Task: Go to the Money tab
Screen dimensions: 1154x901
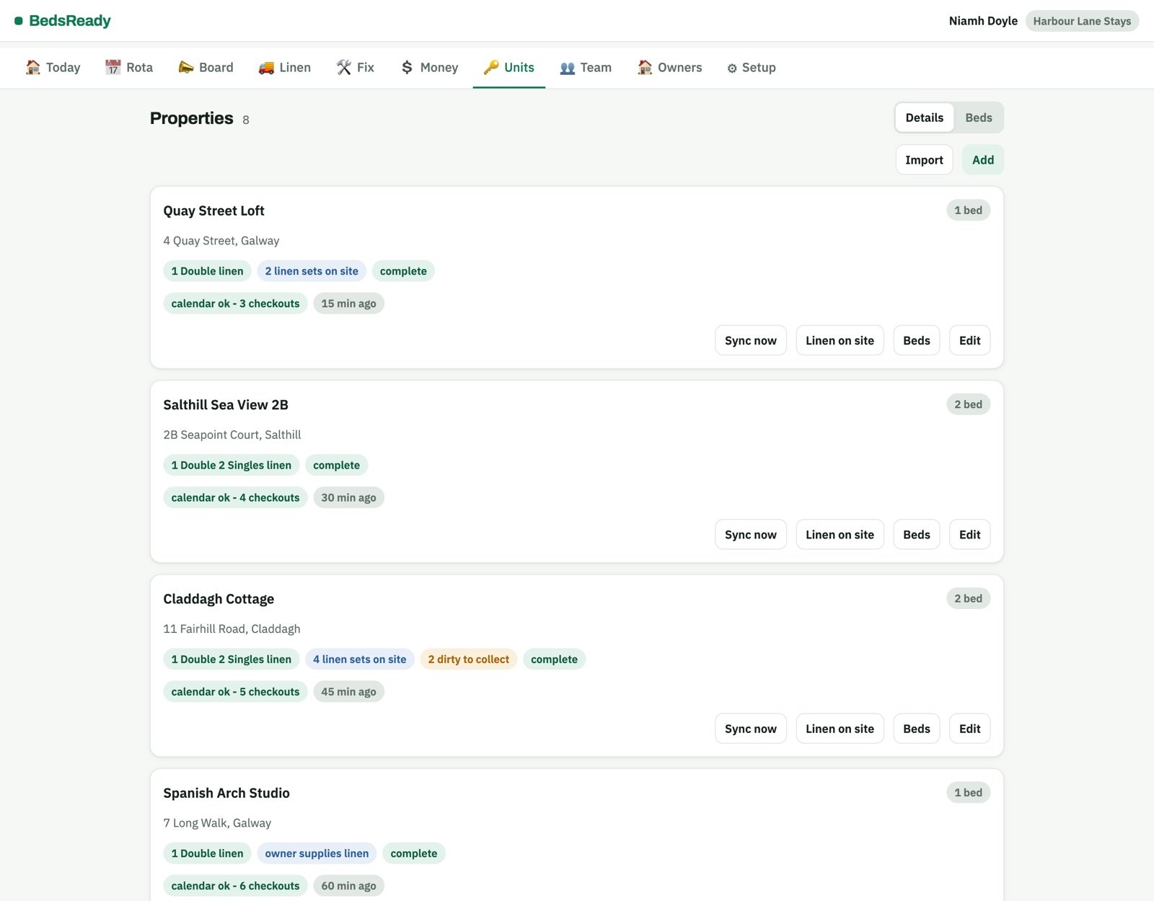Action: click(x=430, y=67)
